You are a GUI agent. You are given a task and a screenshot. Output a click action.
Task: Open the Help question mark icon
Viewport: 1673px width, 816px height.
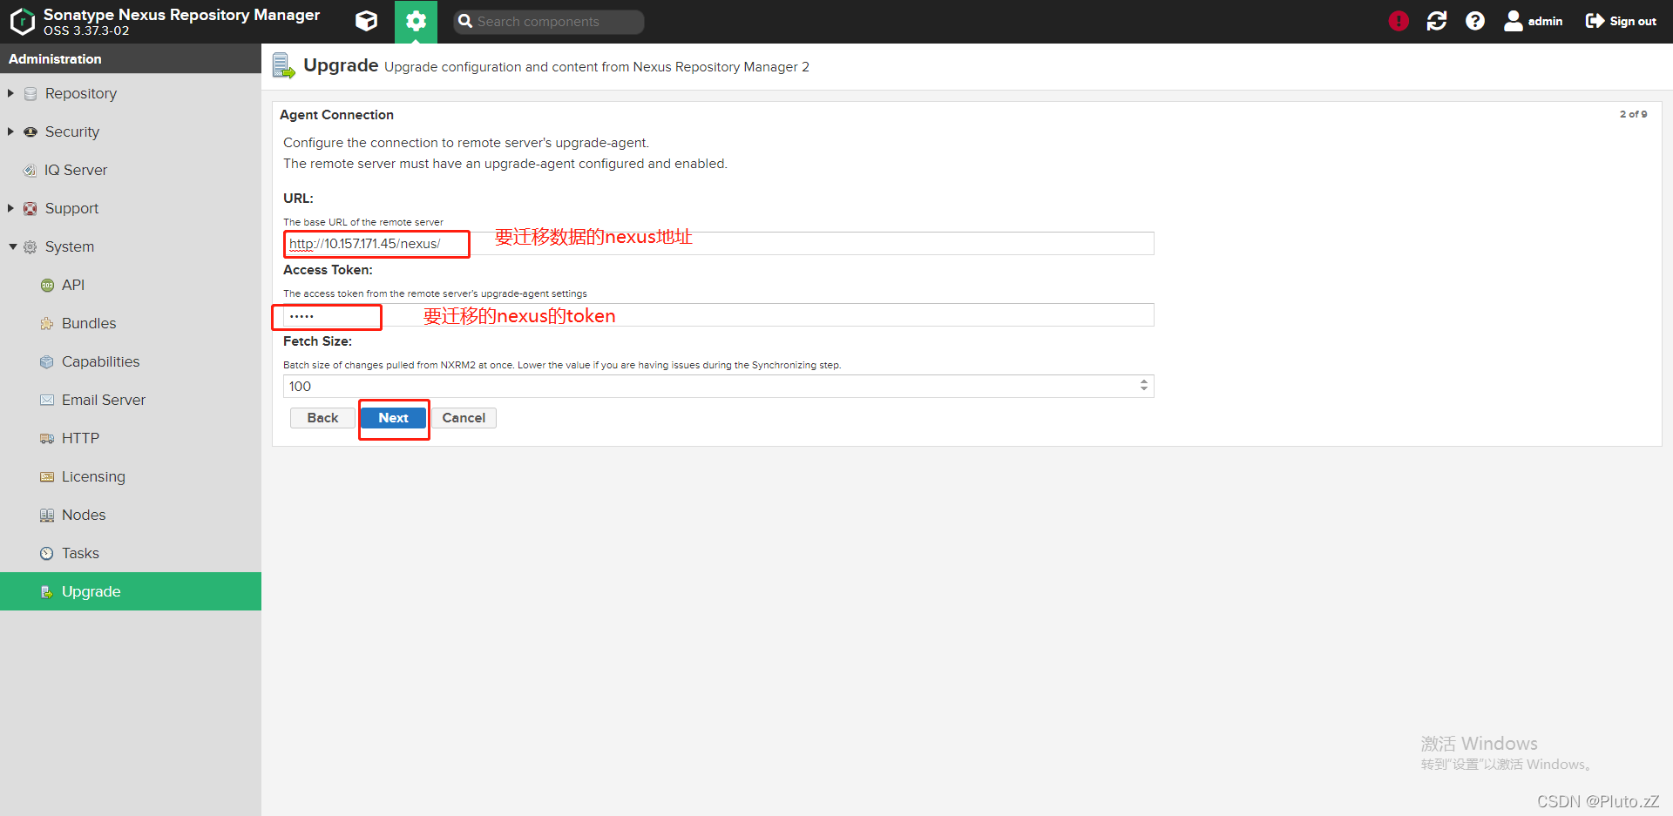pyautogui.click(x=1475, y=21)
